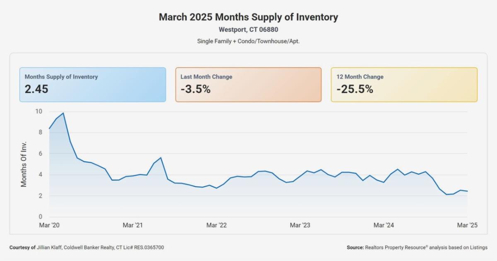
Task: Click the 10 value on the y-axis
Action: pyautogui.click(x=39, y=111)
